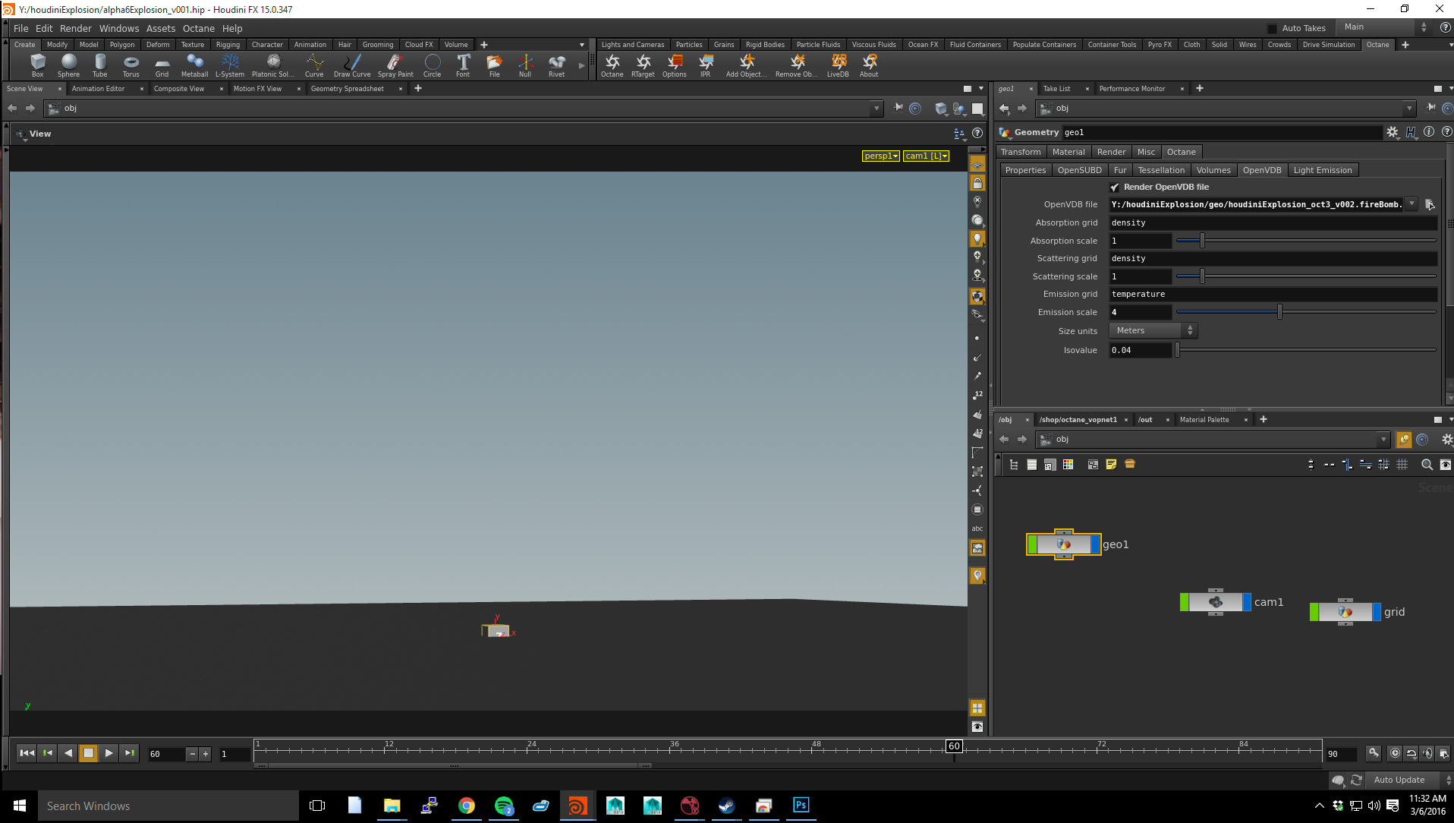Toggle the cam1 node display flag
1454x823 pixels.
[x=1247, y=602]
